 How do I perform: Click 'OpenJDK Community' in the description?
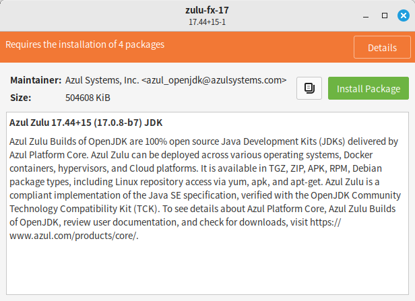pos(356,195)
